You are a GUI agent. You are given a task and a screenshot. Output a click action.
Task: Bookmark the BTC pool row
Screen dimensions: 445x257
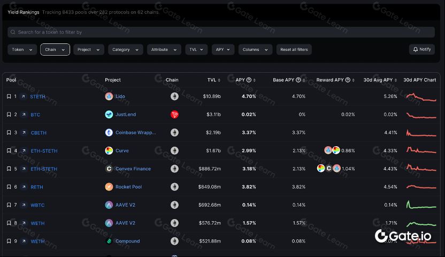9,115
